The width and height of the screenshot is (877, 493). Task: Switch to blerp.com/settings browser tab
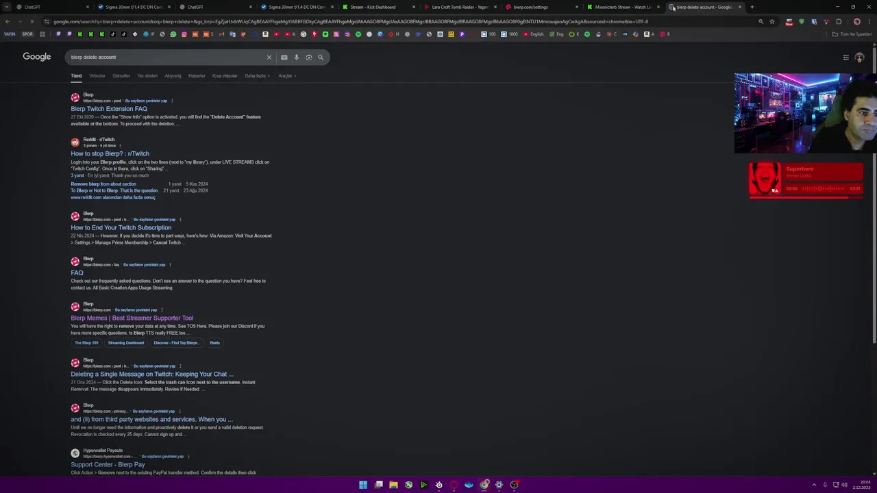(x=541, y=7)
